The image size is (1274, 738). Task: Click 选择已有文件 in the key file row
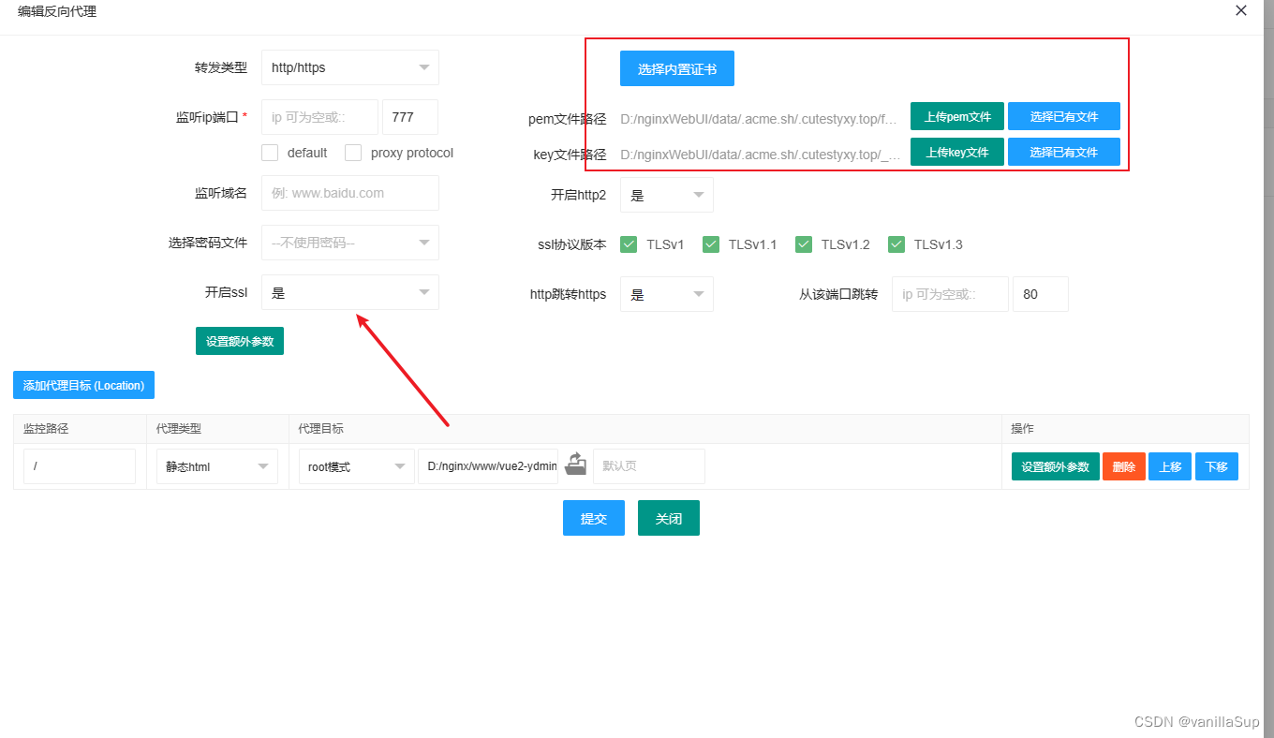tap(1064, 152)
